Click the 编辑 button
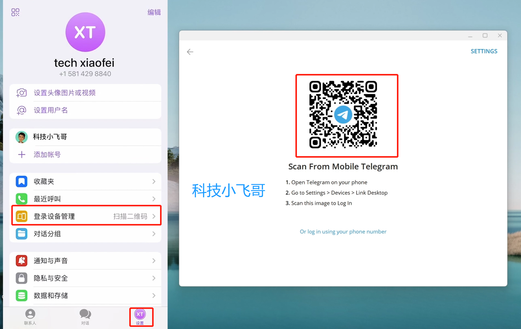This screenshot has height=329, width=521. (x=154, y=12)
